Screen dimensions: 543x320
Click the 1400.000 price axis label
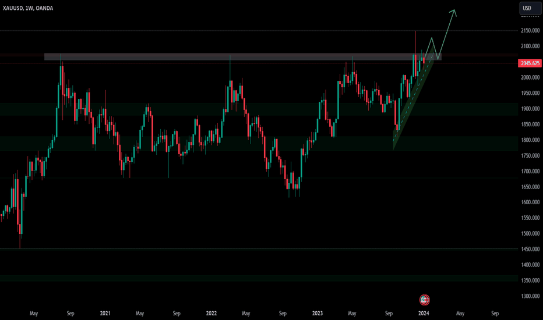coord(530,265)
